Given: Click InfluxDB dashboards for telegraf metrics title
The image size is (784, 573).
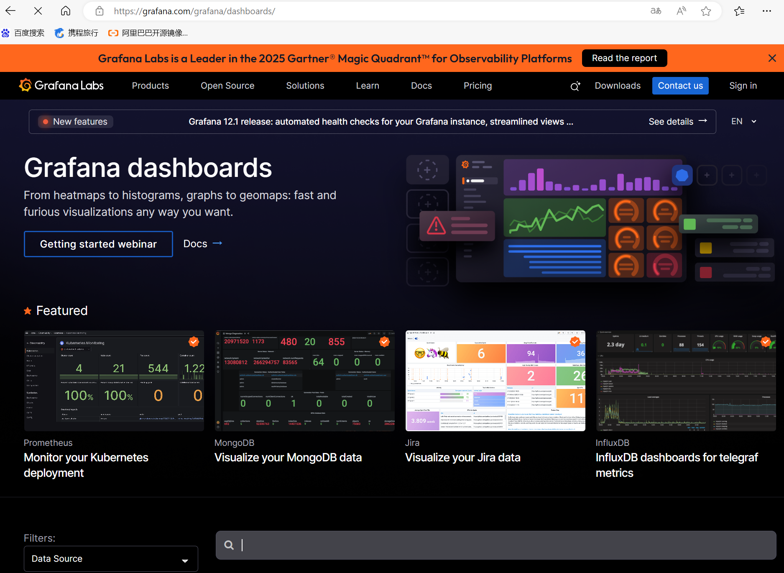Looking at the screenshot, I should [677, 465].
